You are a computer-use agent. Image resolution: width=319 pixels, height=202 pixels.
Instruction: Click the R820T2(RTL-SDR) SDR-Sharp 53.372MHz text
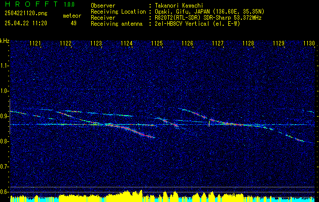pos(208,18)
